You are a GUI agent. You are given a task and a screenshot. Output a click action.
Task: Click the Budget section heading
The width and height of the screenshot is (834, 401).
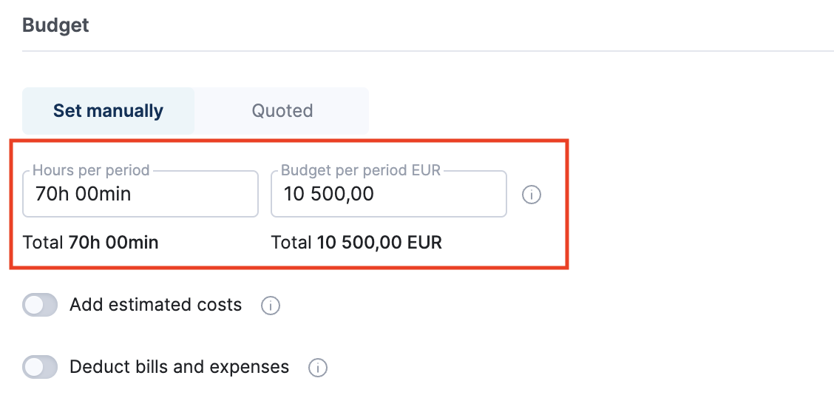point(55,25)
